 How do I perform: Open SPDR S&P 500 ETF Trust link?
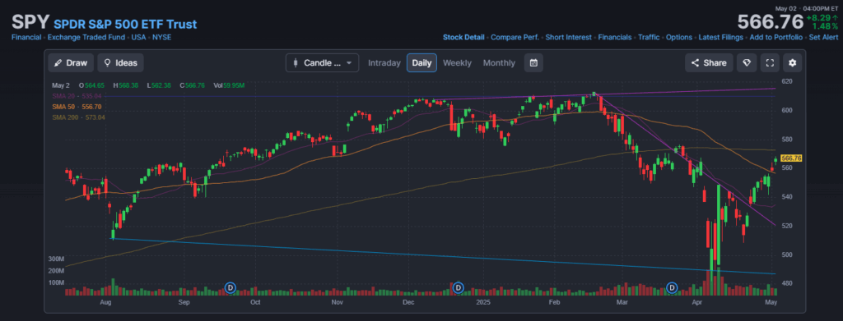[125, 24]
